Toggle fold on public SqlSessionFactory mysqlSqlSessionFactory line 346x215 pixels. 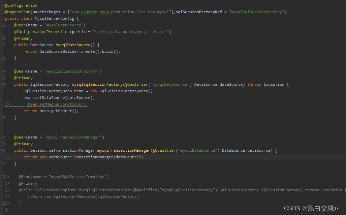click(3, 84)
